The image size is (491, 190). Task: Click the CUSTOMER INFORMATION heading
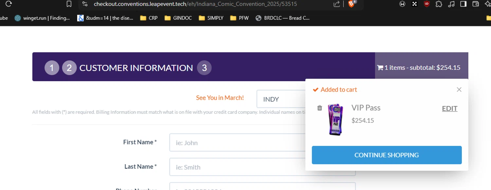136,68
